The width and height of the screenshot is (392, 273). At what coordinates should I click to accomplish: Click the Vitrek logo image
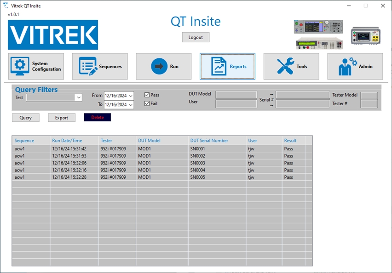(53, 35)
